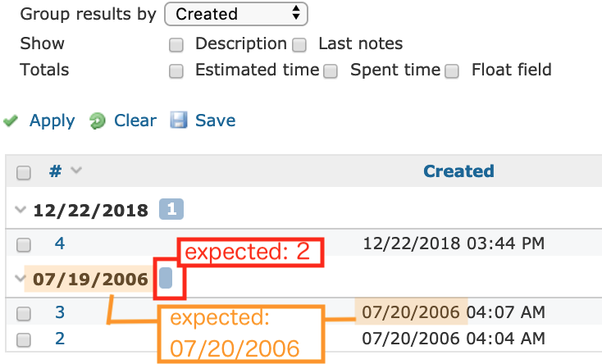Toggle the Float field checkbox
The height and width of the screenshot is (364, 602).
click(452, 71)
